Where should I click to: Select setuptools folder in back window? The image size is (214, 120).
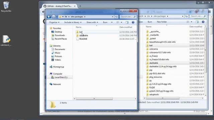pos(154,94)
